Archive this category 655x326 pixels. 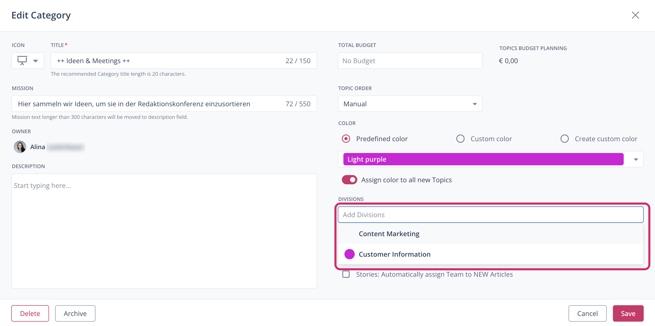[x=75, y=314]
